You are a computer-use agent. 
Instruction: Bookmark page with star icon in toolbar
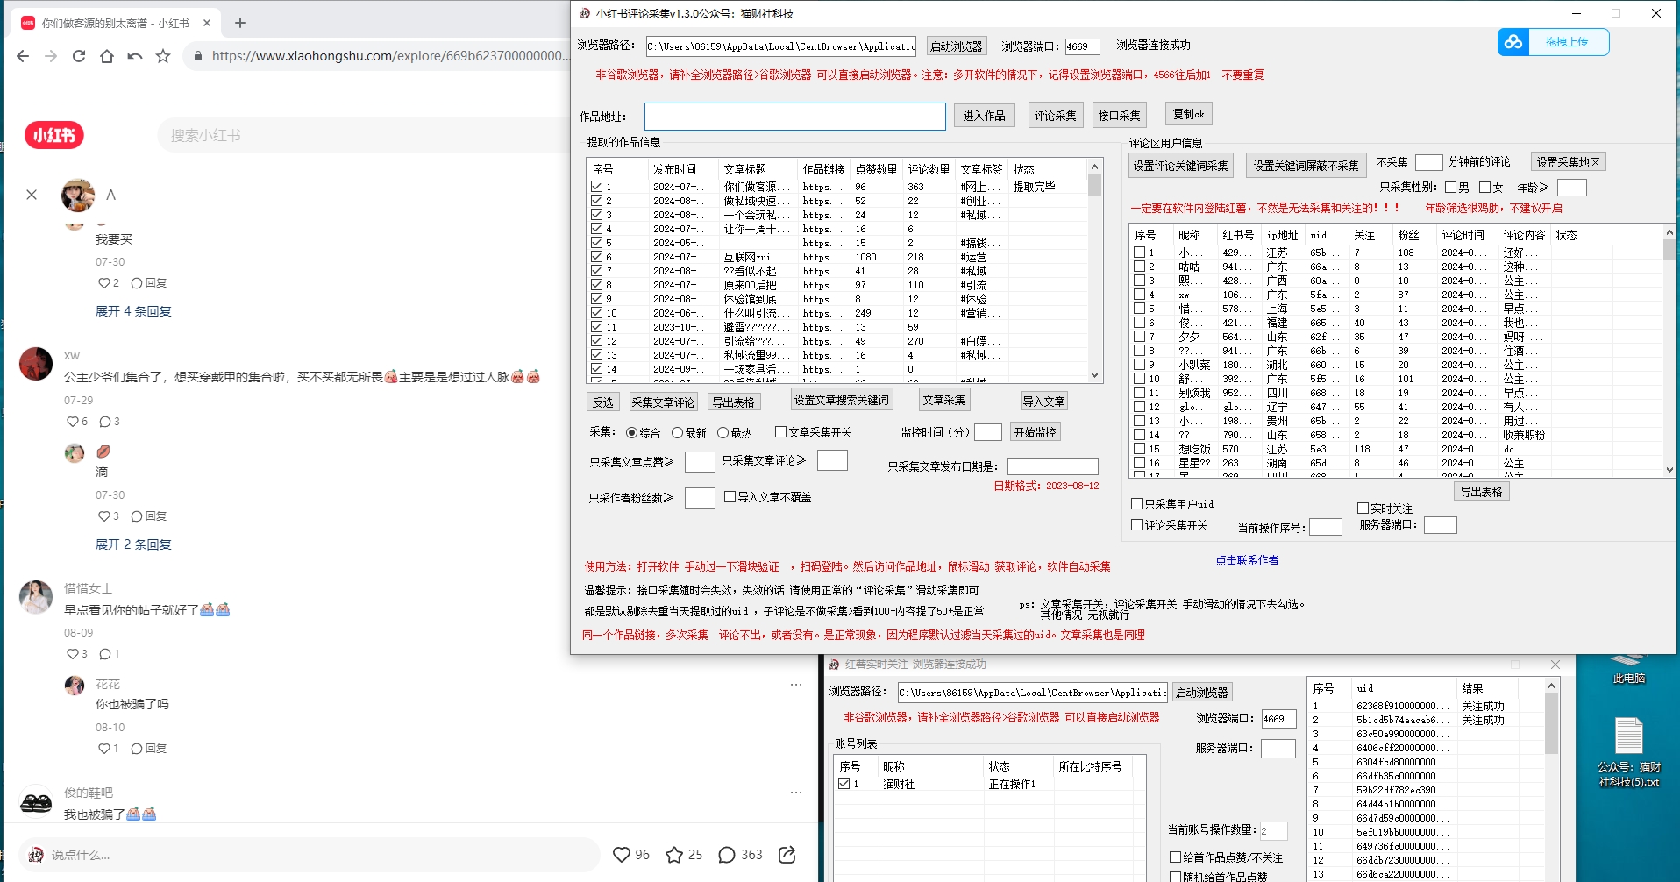[x=163, y=56]
